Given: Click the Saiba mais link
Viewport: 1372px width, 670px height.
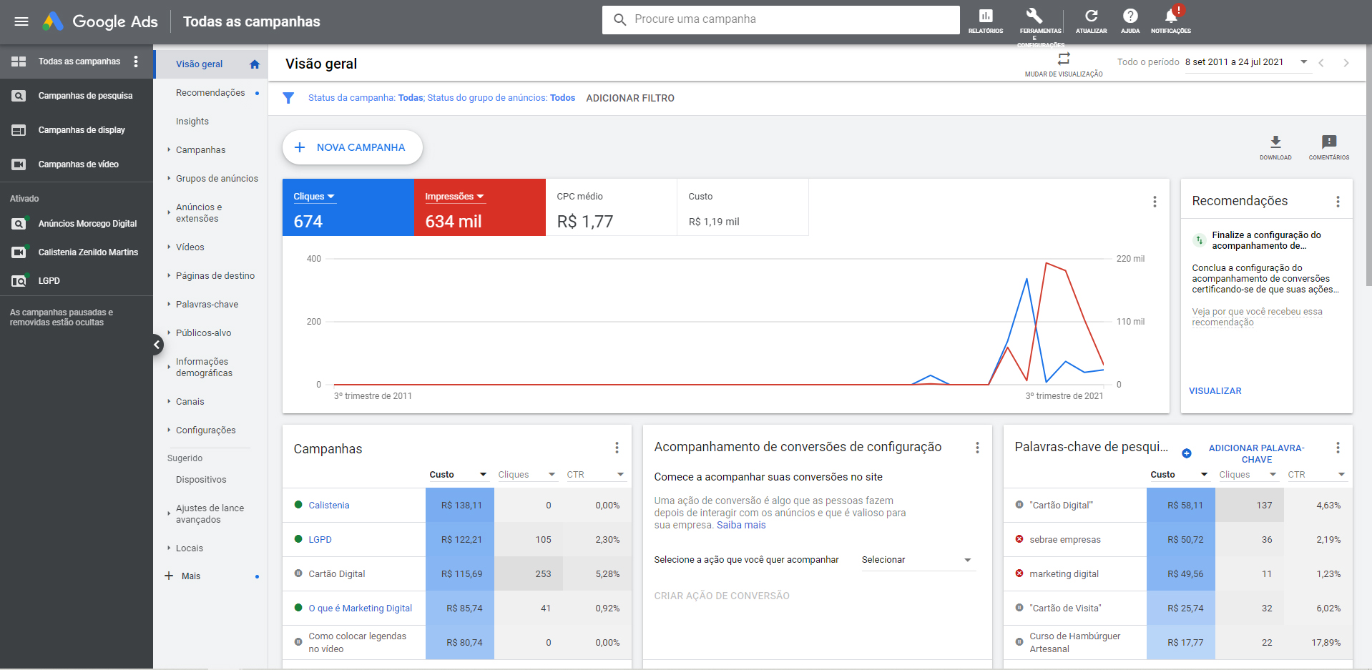Looking at the screenshot, I should (x=741, y=526).
